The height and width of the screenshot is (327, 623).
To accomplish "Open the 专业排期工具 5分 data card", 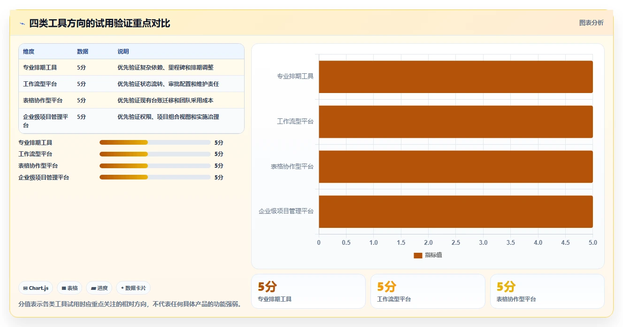I will click(x=308, y=291).
